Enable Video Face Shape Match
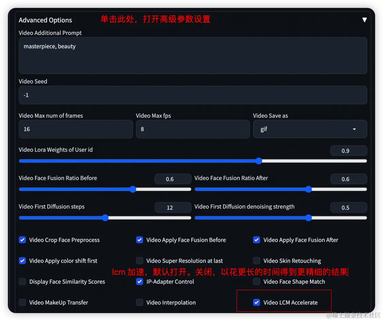 pos(256,282)
